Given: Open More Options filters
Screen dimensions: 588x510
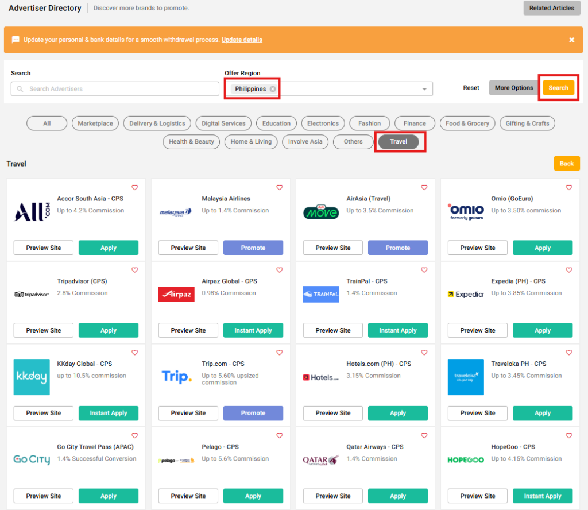Looking at the screenshot, I should click(514, 88).
